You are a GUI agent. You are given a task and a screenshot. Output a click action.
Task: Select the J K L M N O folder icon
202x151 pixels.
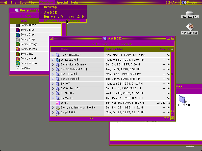pos(182,99)
